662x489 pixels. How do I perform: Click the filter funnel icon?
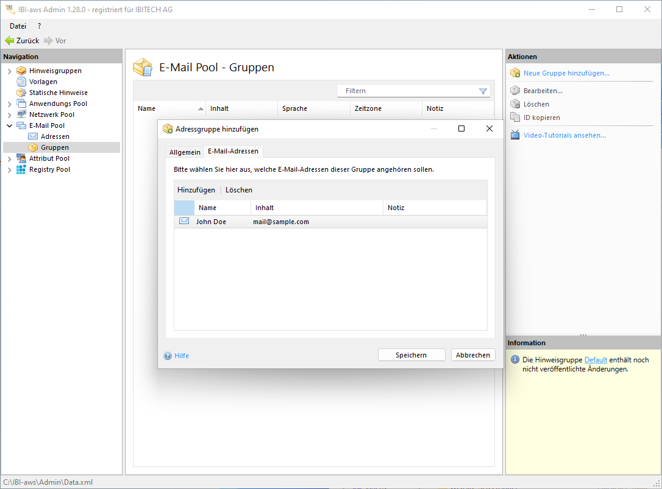[483, 91]
